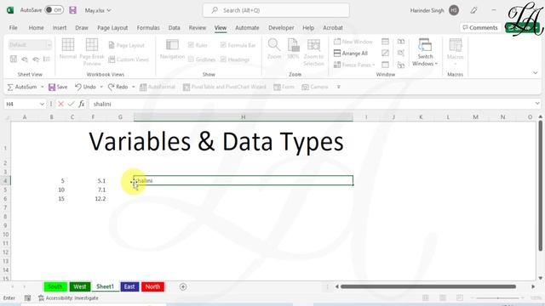Click the Undo button
This screenshot has width=545, height=306.
pos(85,87)
